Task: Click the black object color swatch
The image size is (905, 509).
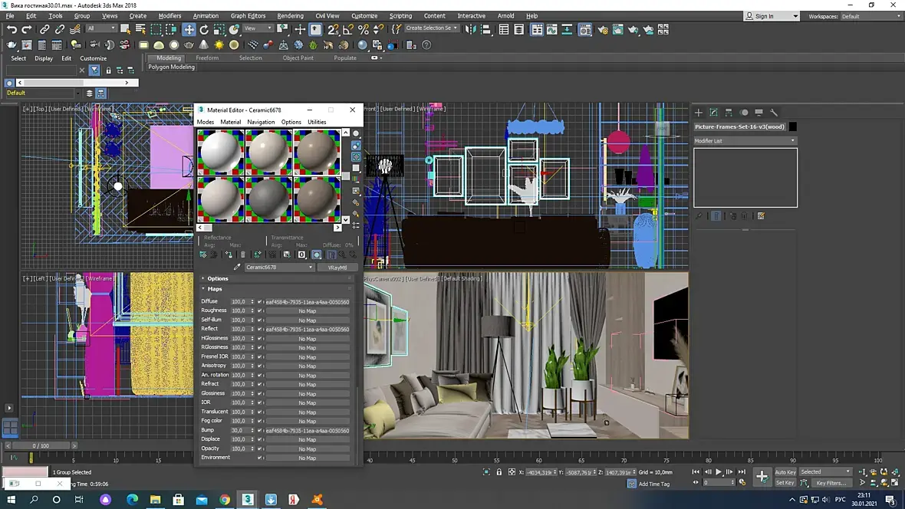Action: [x=793, y=126]
